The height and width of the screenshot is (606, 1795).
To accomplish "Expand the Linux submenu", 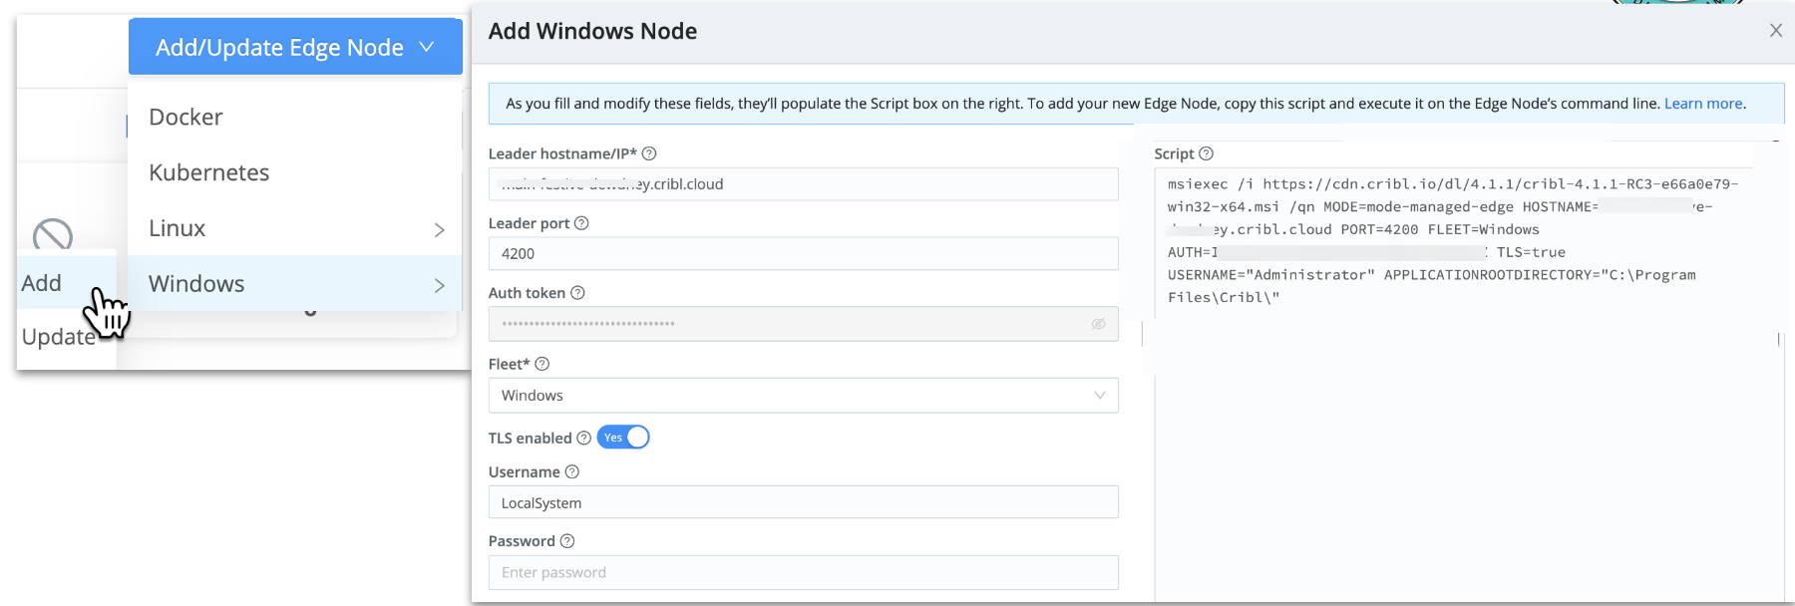I will point(295,228).
